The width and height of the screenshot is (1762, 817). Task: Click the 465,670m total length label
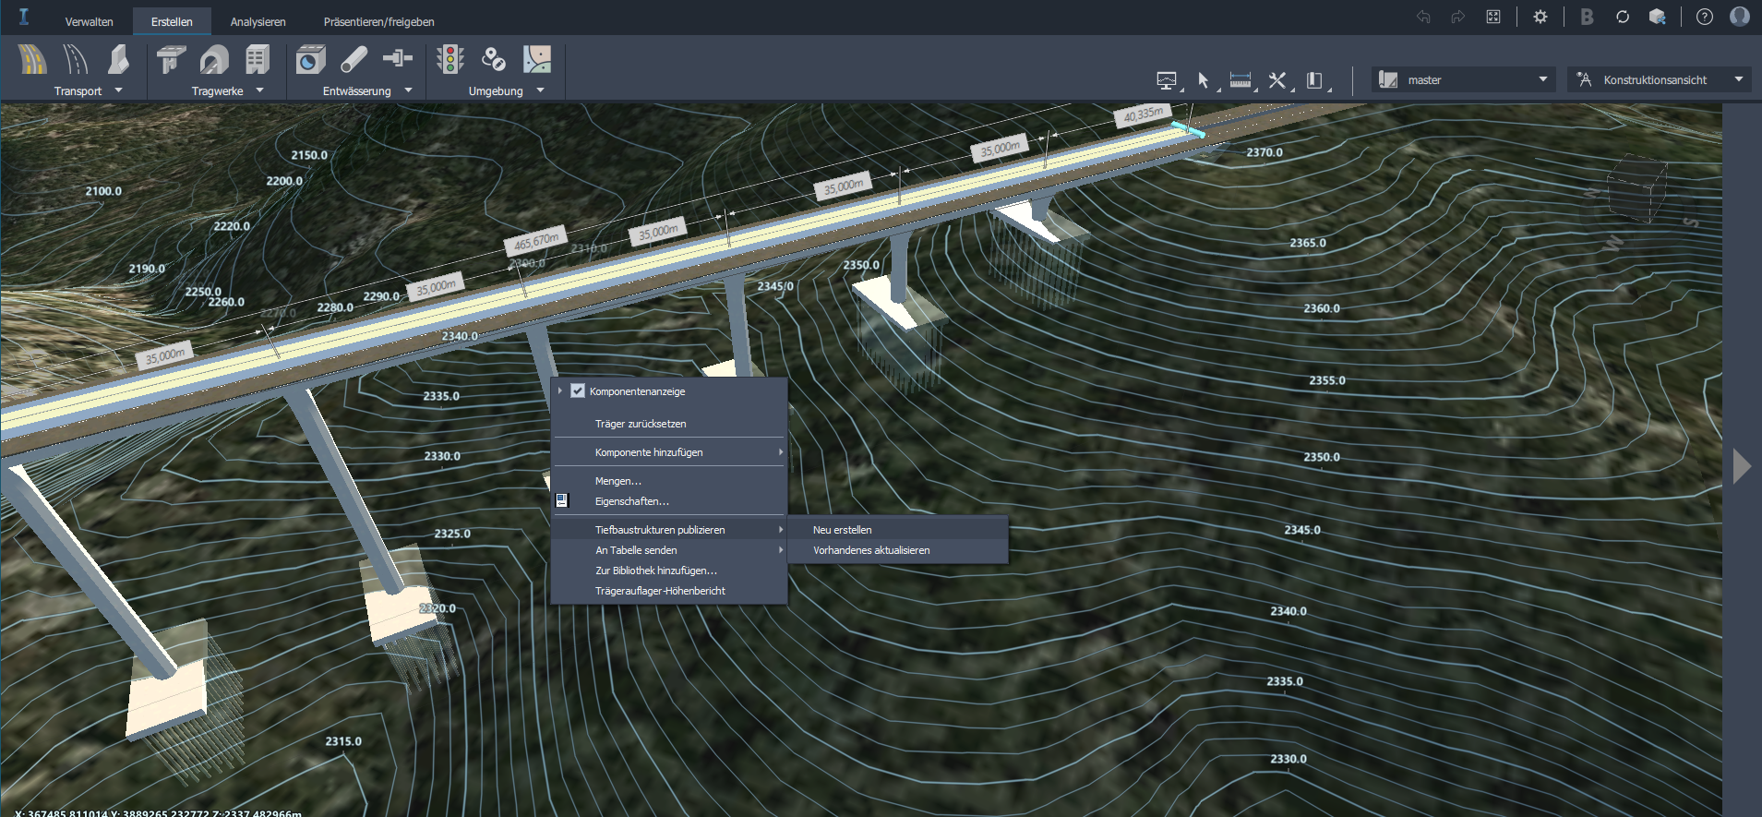pos(535,241)
